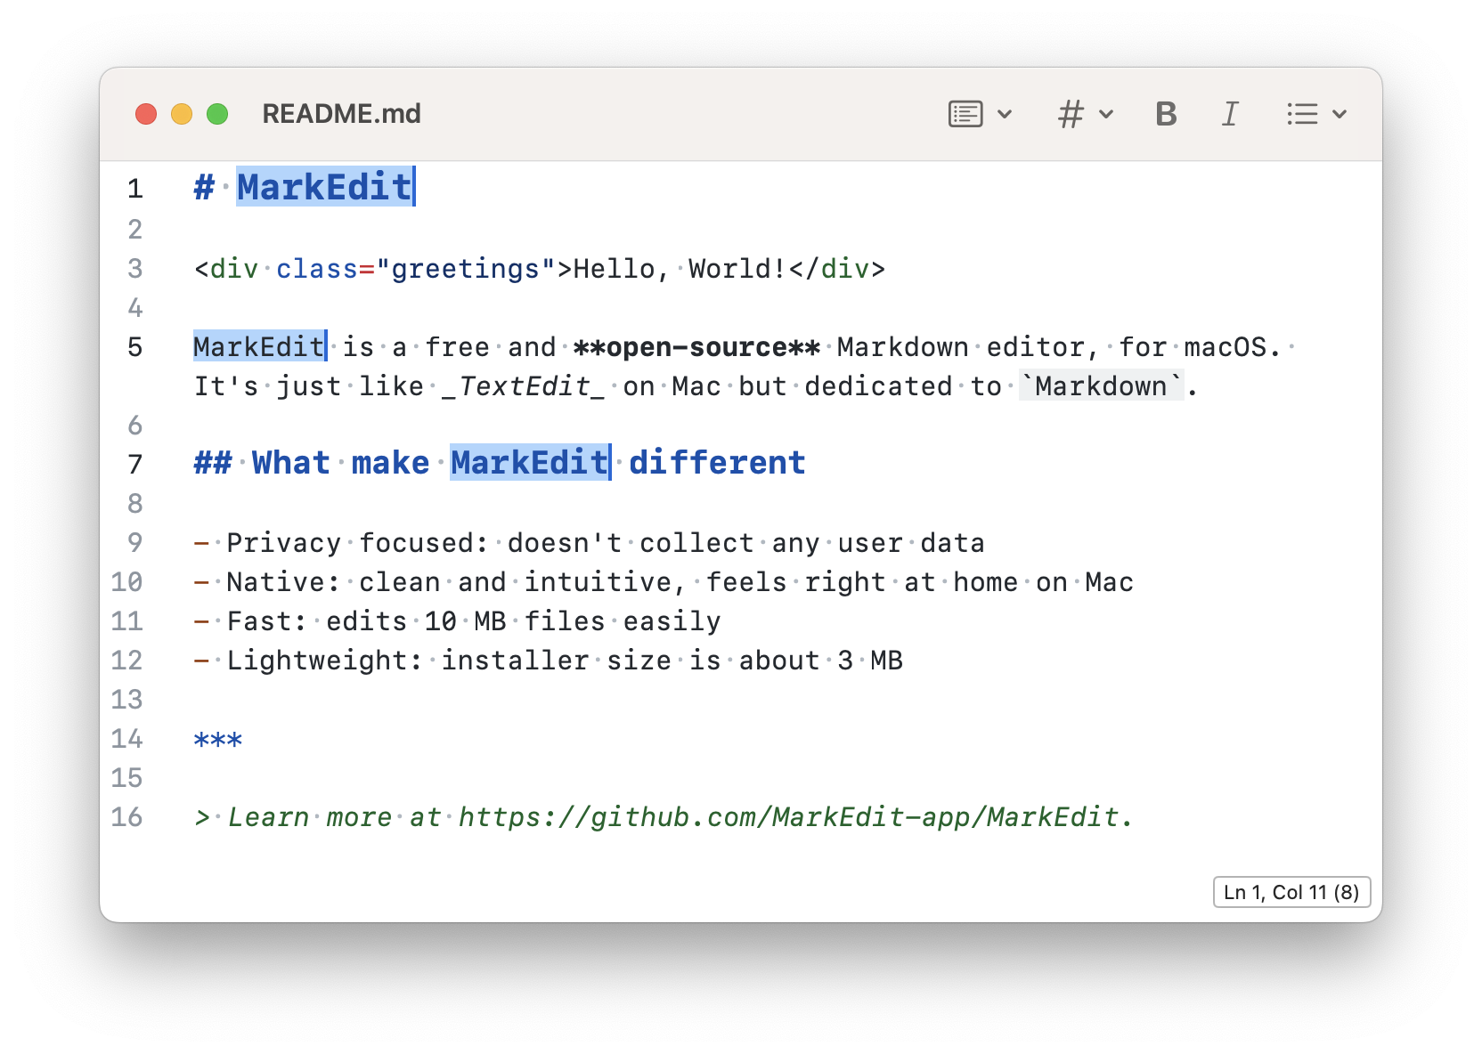This screenshot has height=1054, width=1482.
Task: Toggle bold formatting
Action: click(x=1166, y=114)
